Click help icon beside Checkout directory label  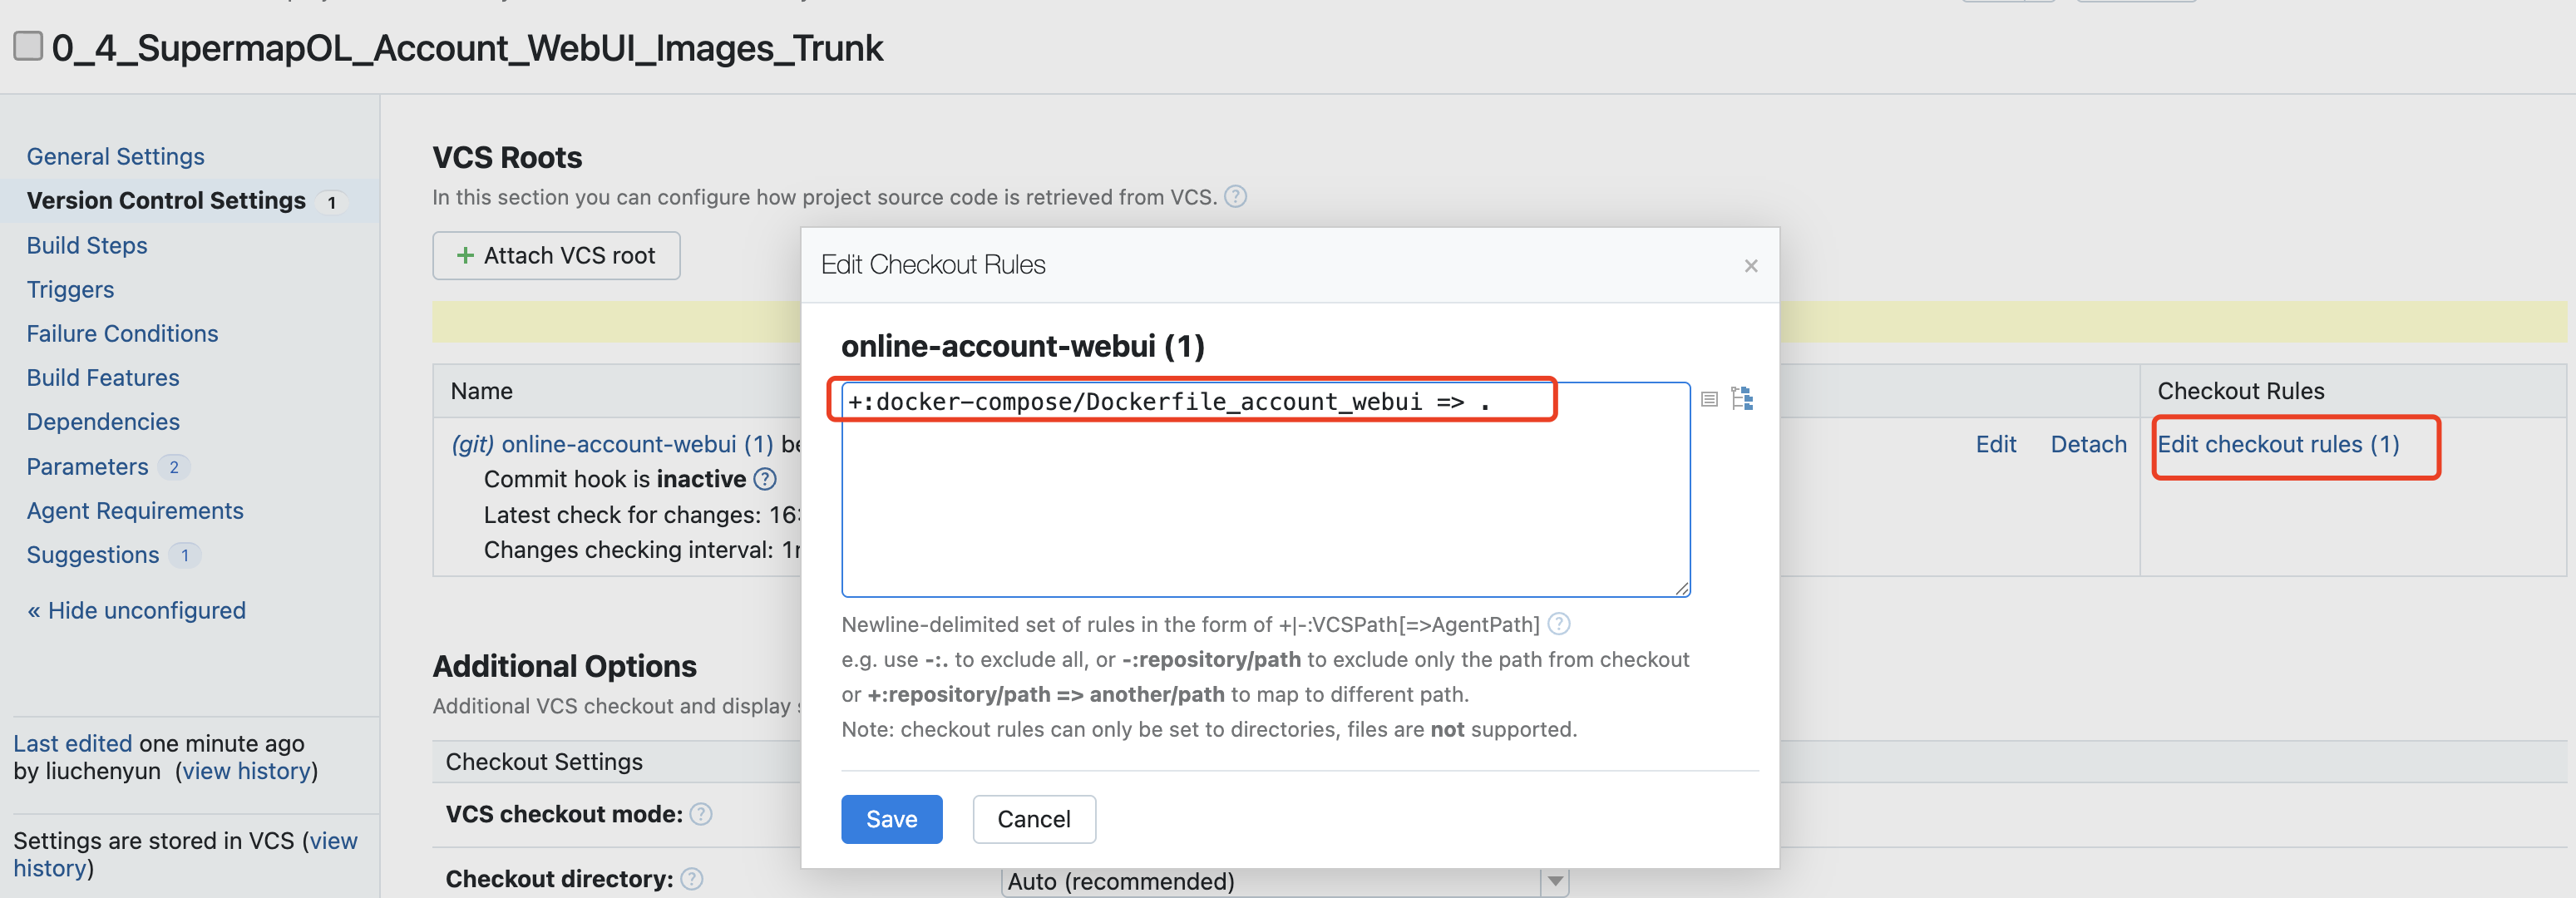click(691, 879)
